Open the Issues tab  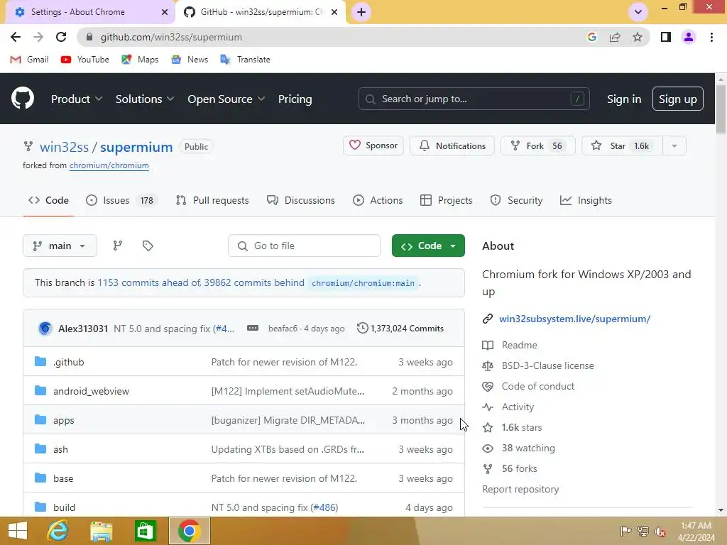[122, 200]
